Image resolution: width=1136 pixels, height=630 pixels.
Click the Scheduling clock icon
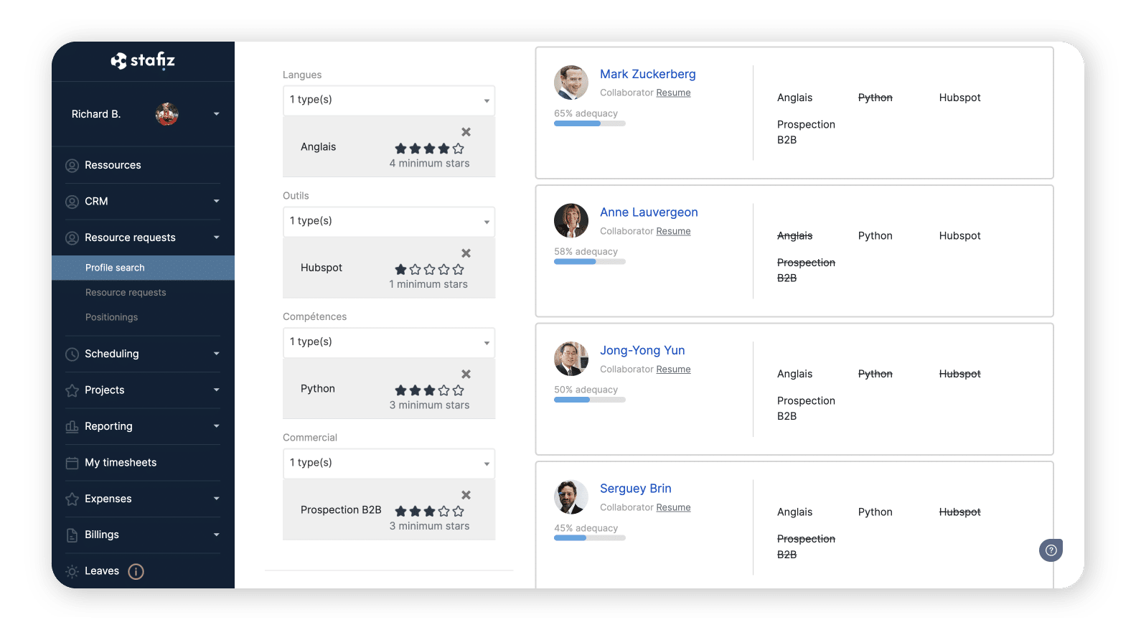pos(72,354)
